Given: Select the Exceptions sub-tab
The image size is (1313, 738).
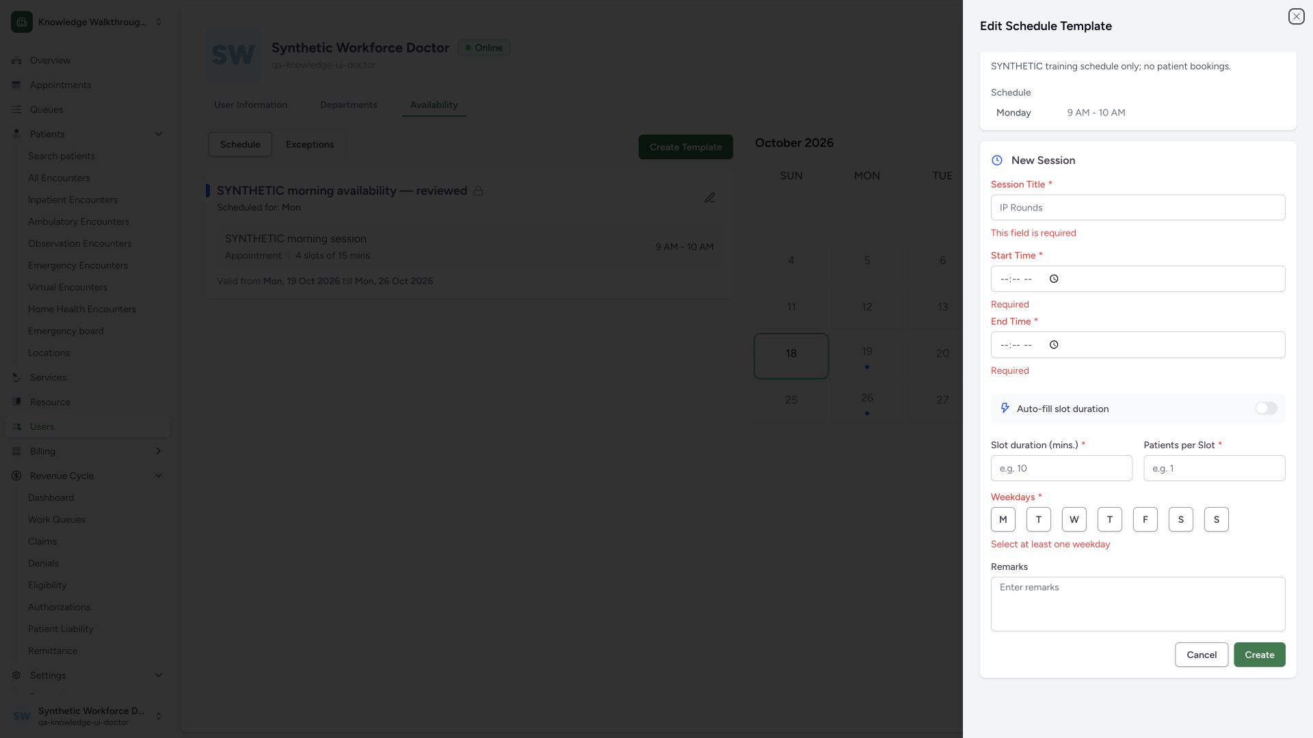Looking at the screenshot, I should 310,144.
